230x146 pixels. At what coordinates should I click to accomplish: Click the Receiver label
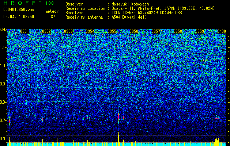[x=74, y=13]
